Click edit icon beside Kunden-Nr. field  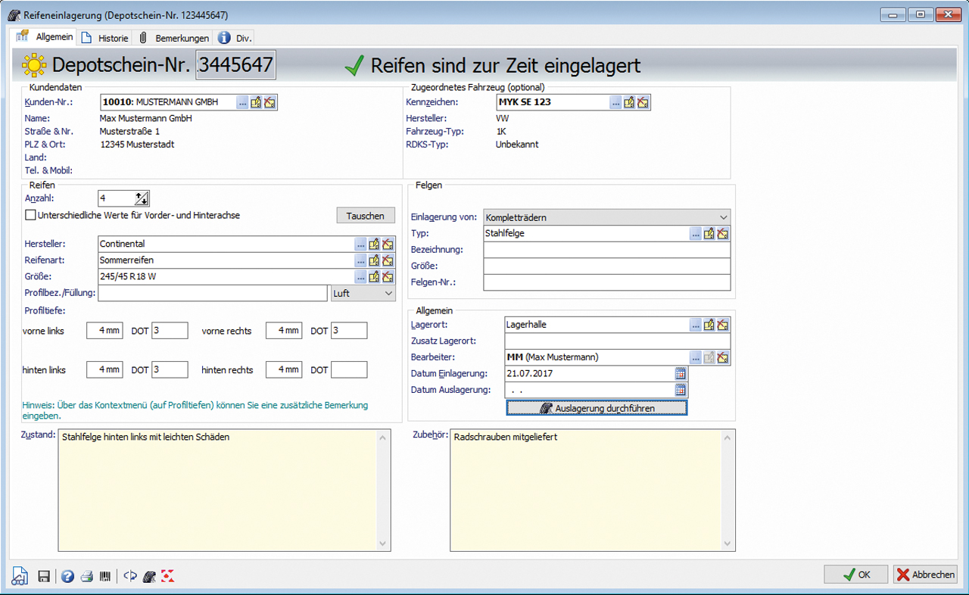coord(256,102)
